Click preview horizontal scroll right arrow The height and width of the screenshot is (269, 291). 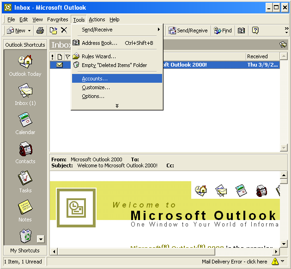point(276,251)
